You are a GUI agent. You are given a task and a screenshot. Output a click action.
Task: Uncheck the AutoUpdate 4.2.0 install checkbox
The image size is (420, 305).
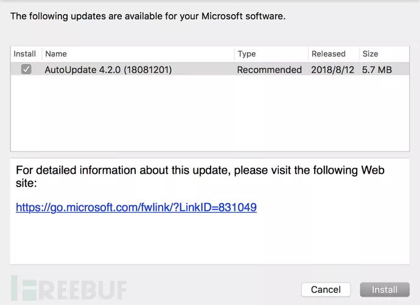tap(26, 70)
